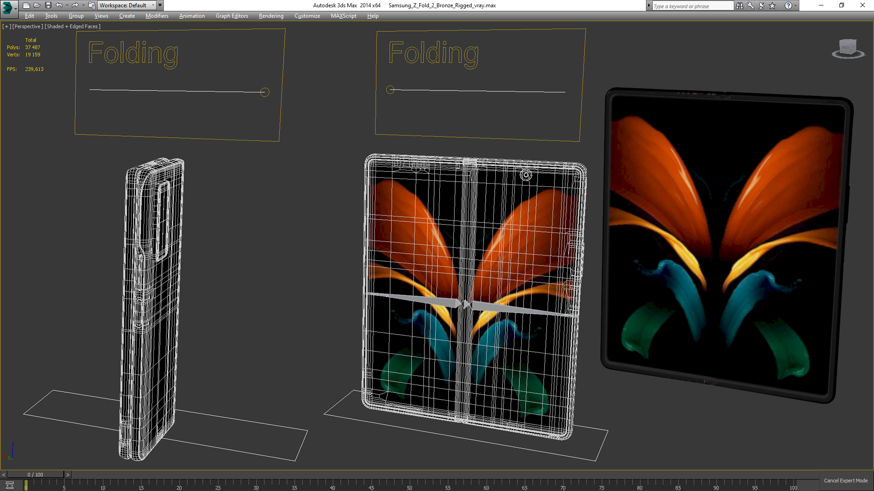874x491 pixels.
Task: Click the [+] viewport general label menu
Action: tap(6, 26)
